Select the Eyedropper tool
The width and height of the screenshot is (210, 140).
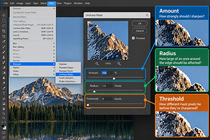point(4,41)
